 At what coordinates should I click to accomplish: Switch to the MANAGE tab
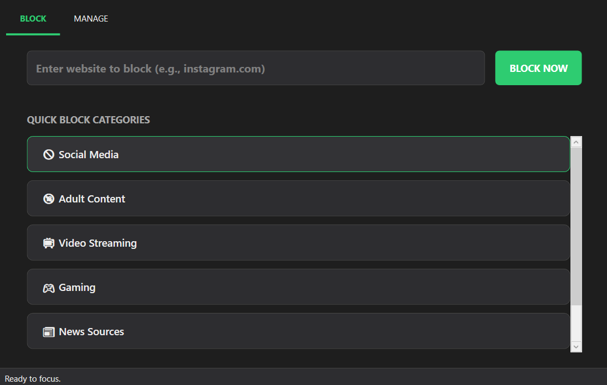[91, 19]
